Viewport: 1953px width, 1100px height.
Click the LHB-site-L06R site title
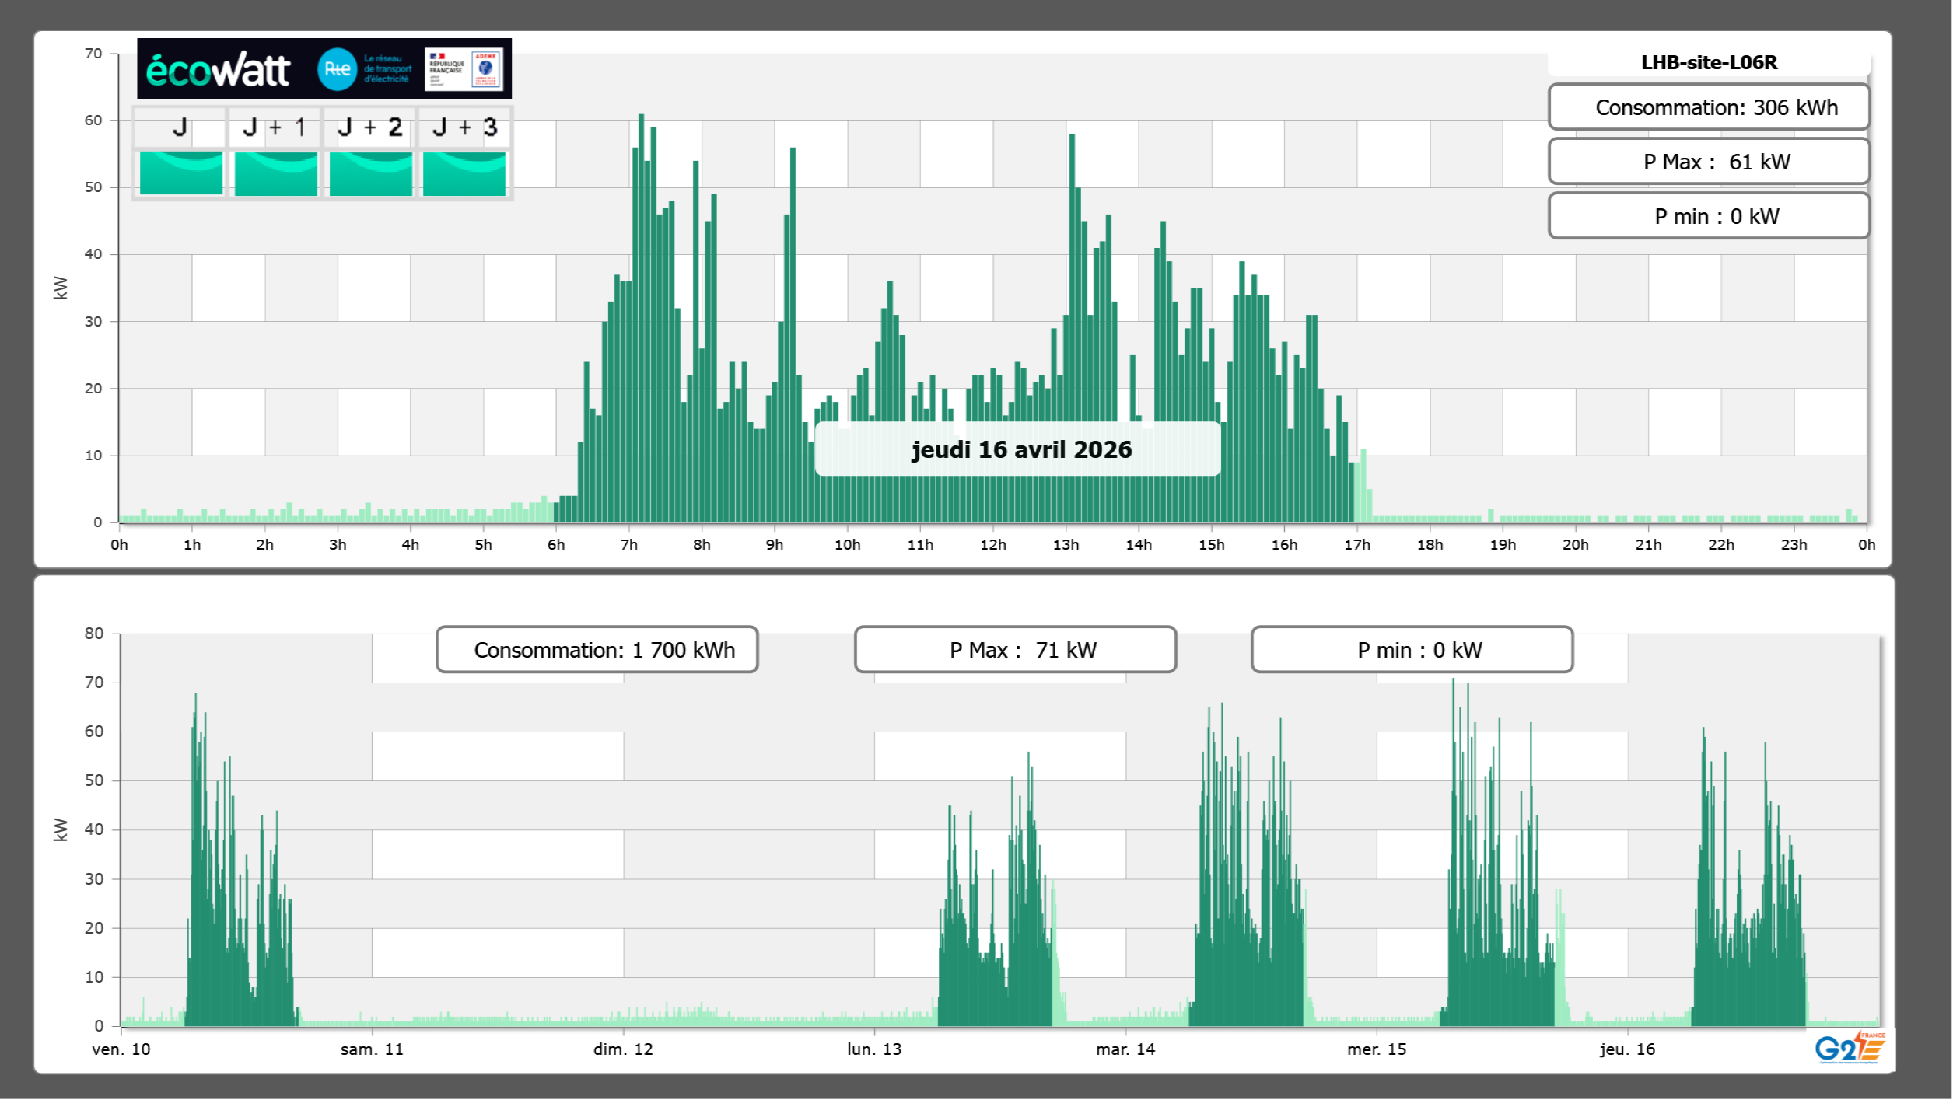1709,62
